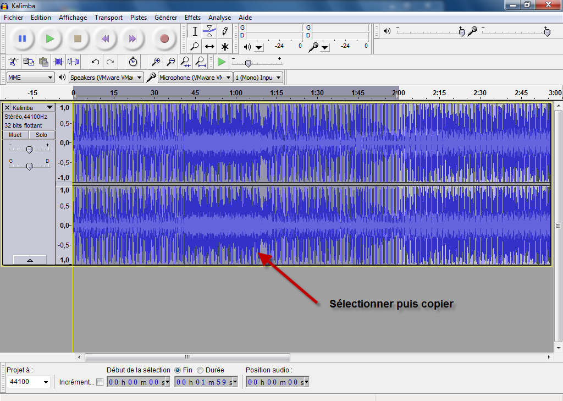Toggle Muet on the Kalimba track
The width and height of the screenshot is (563, 401).
tap(15, 135)
